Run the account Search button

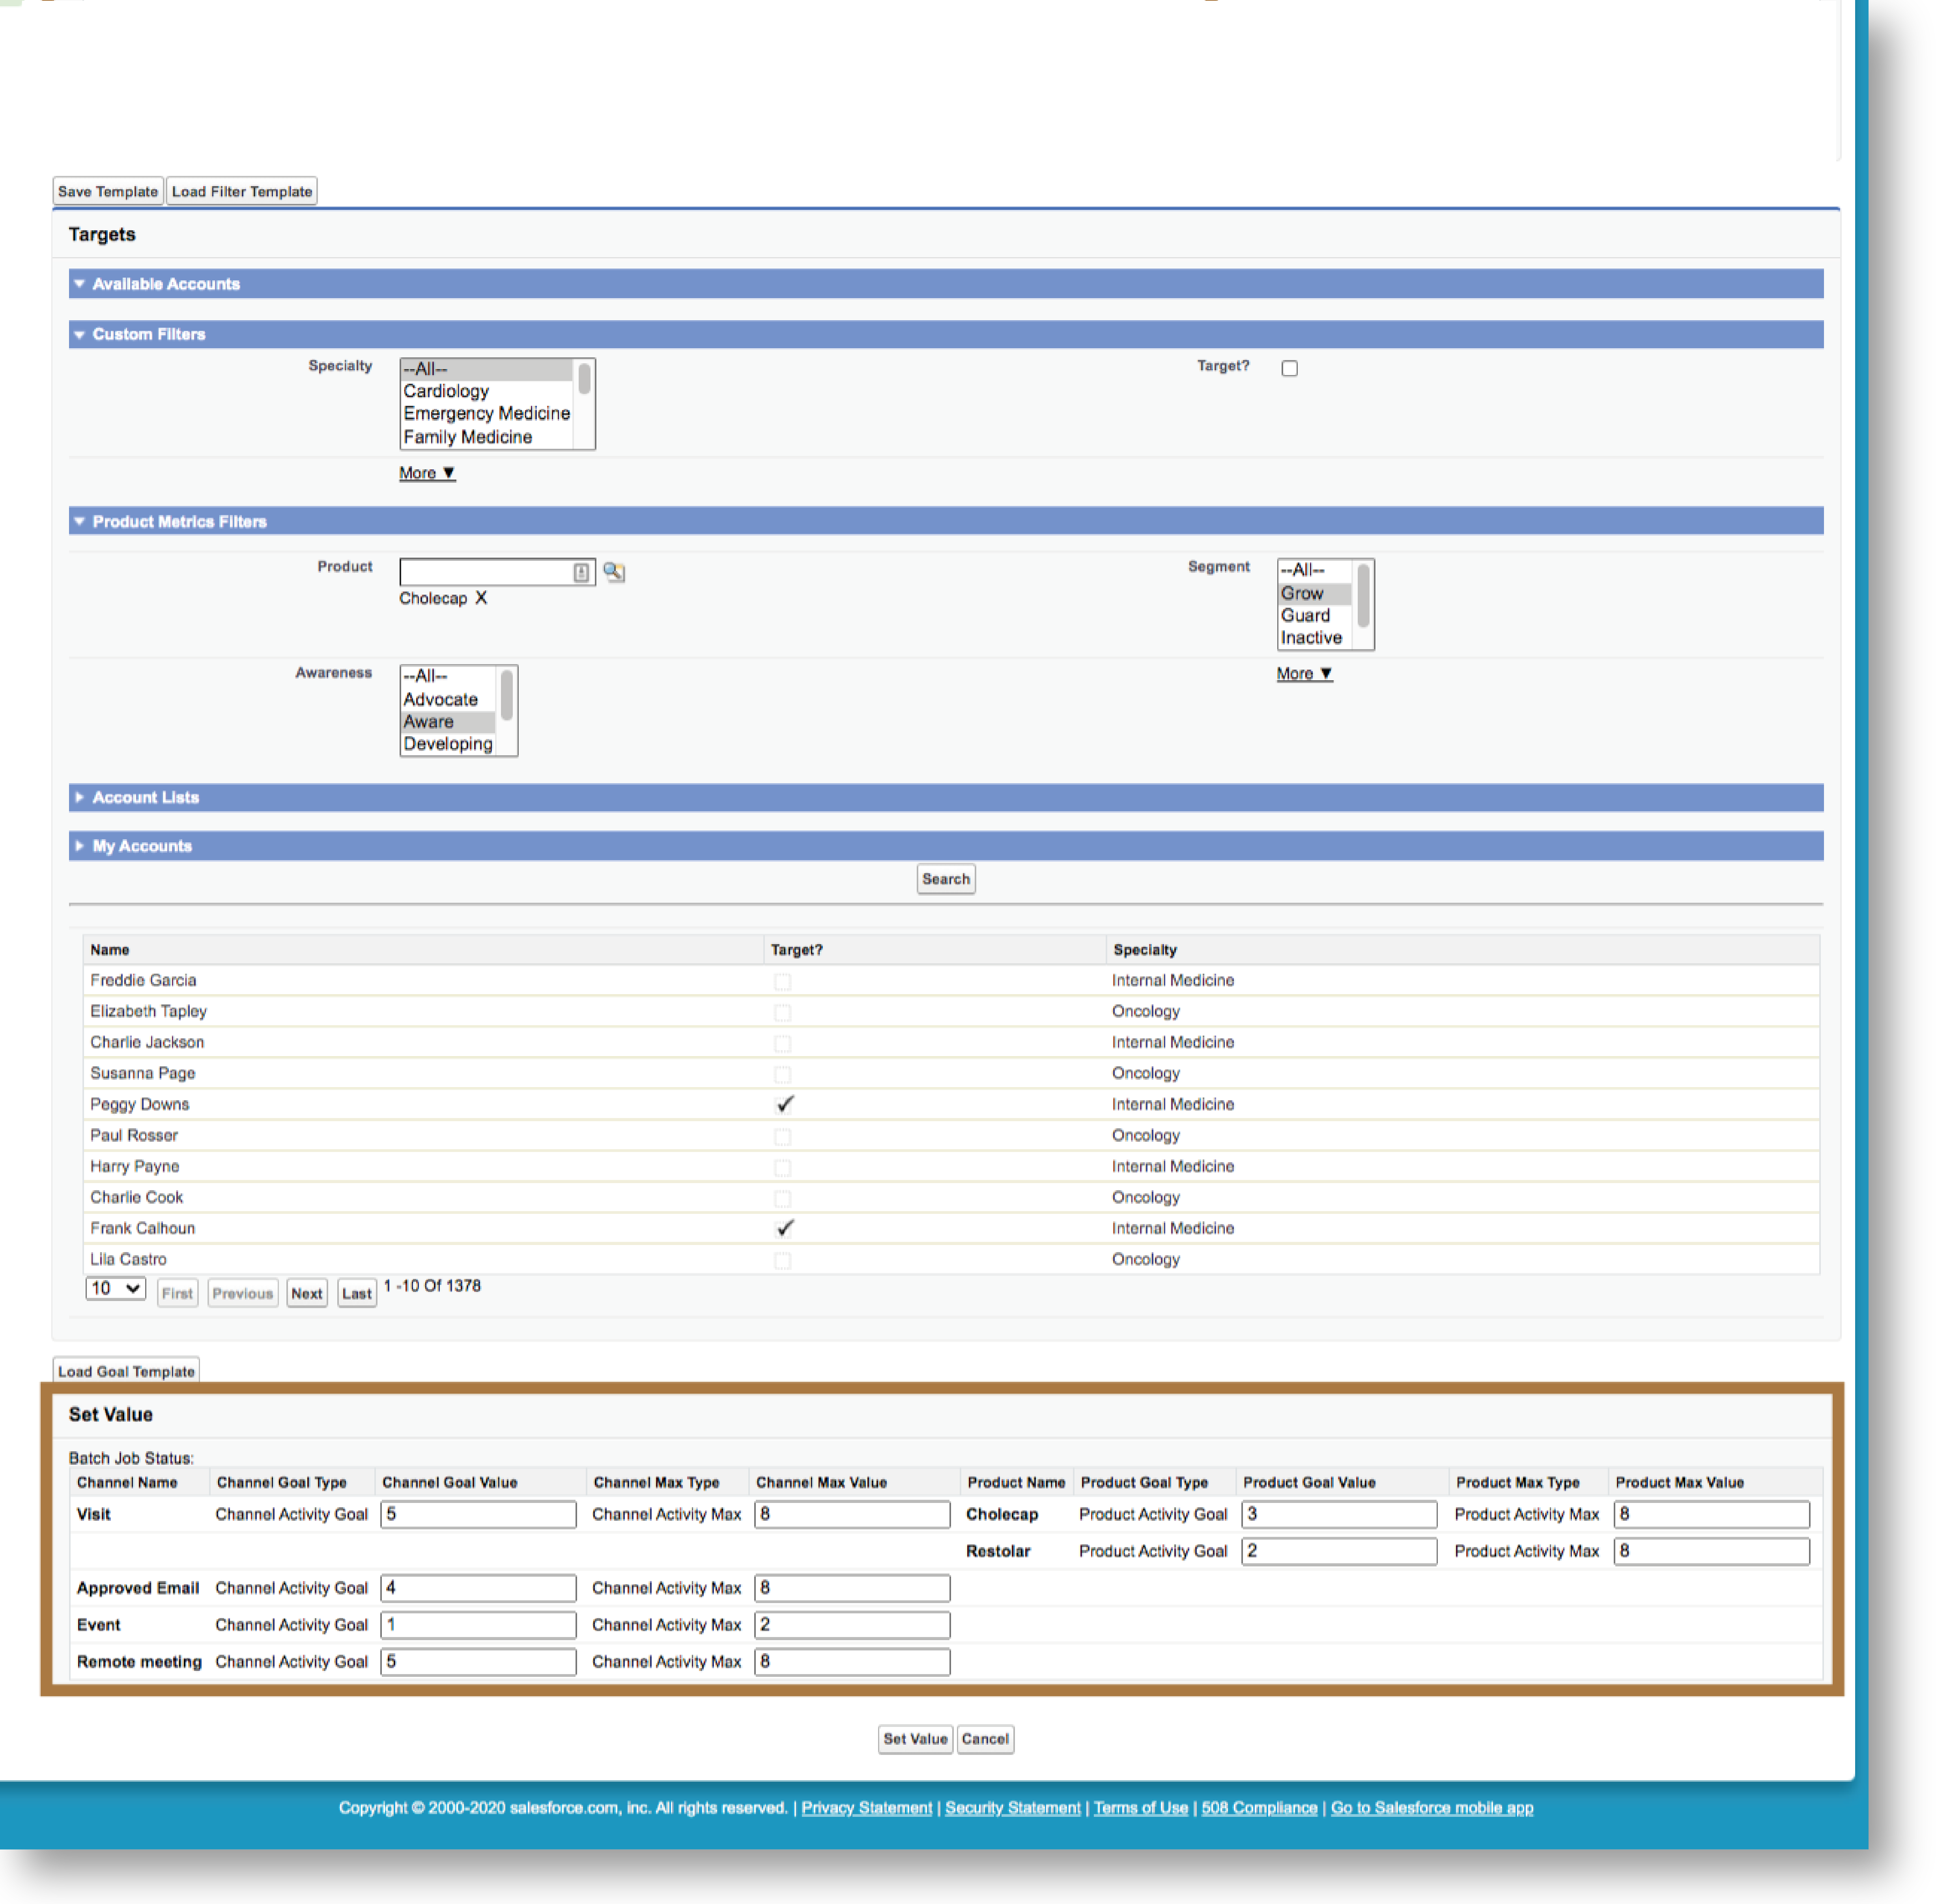click(x=945, y=879)
